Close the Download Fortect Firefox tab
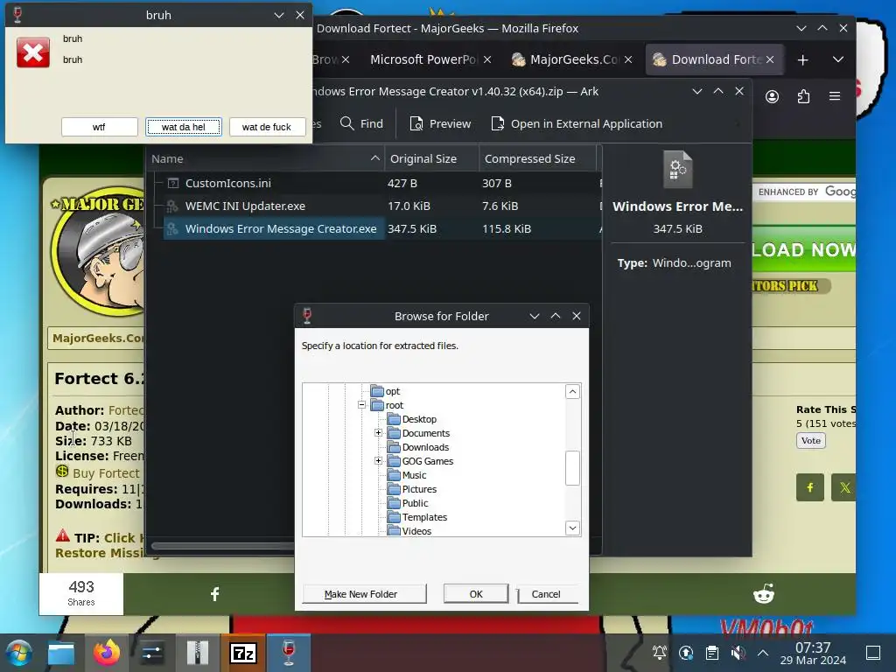 click(x=770, y=59)
